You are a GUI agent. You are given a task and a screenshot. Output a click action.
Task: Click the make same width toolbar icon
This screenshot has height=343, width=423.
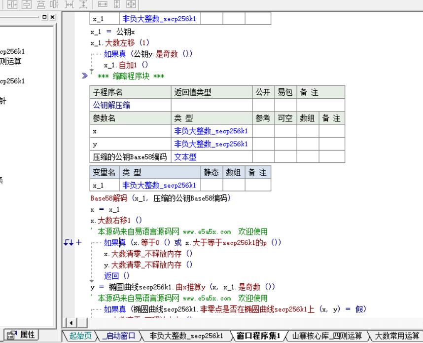coord(103,4)
